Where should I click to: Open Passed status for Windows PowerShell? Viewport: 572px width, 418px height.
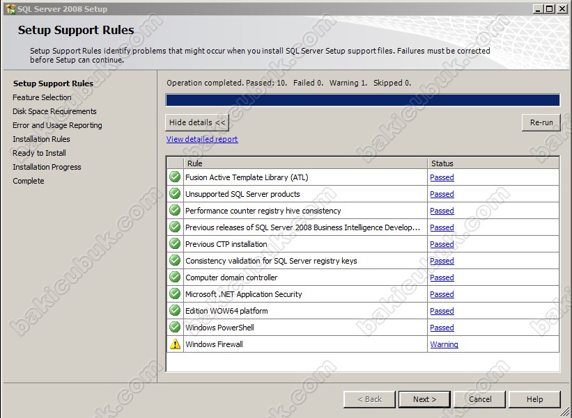(442, 328)
